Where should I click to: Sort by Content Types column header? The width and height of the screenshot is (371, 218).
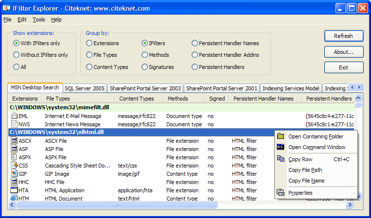tap(139, 99)
